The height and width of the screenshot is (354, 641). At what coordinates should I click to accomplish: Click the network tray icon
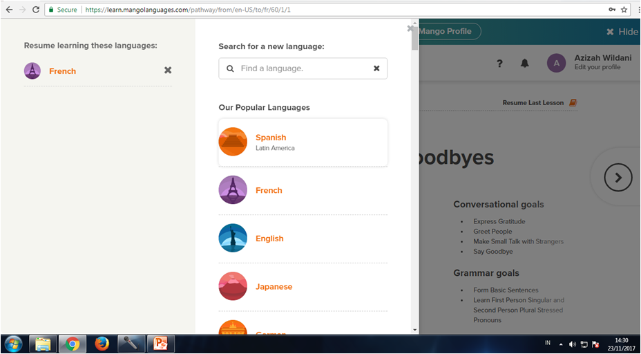(x=584, y=344)
